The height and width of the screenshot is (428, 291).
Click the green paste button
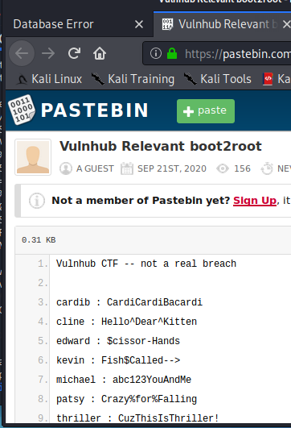pyautogui.click(x=206, y=111)
